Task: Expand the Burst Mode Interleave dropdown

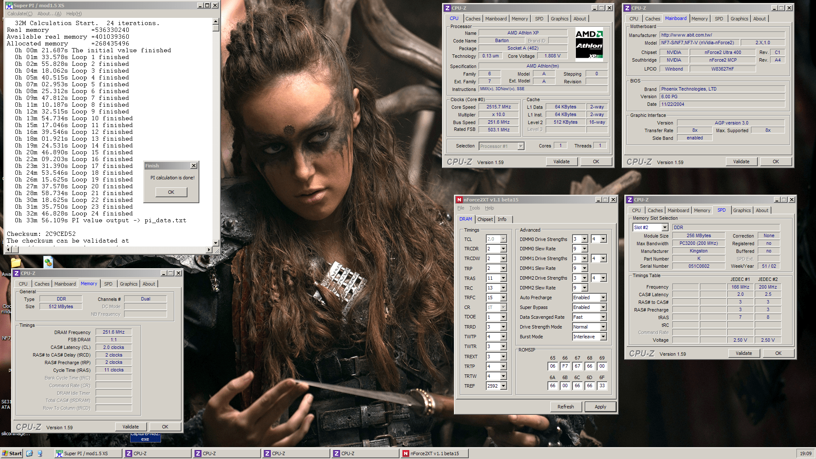Action: pyautogui.click(x=603, y=337)
